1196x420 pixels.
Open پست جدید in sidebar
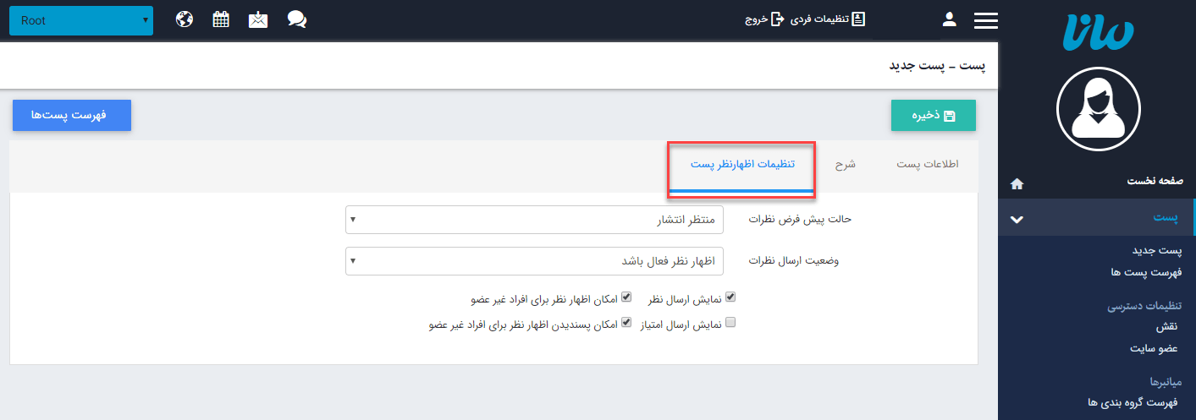[1158, 251]
